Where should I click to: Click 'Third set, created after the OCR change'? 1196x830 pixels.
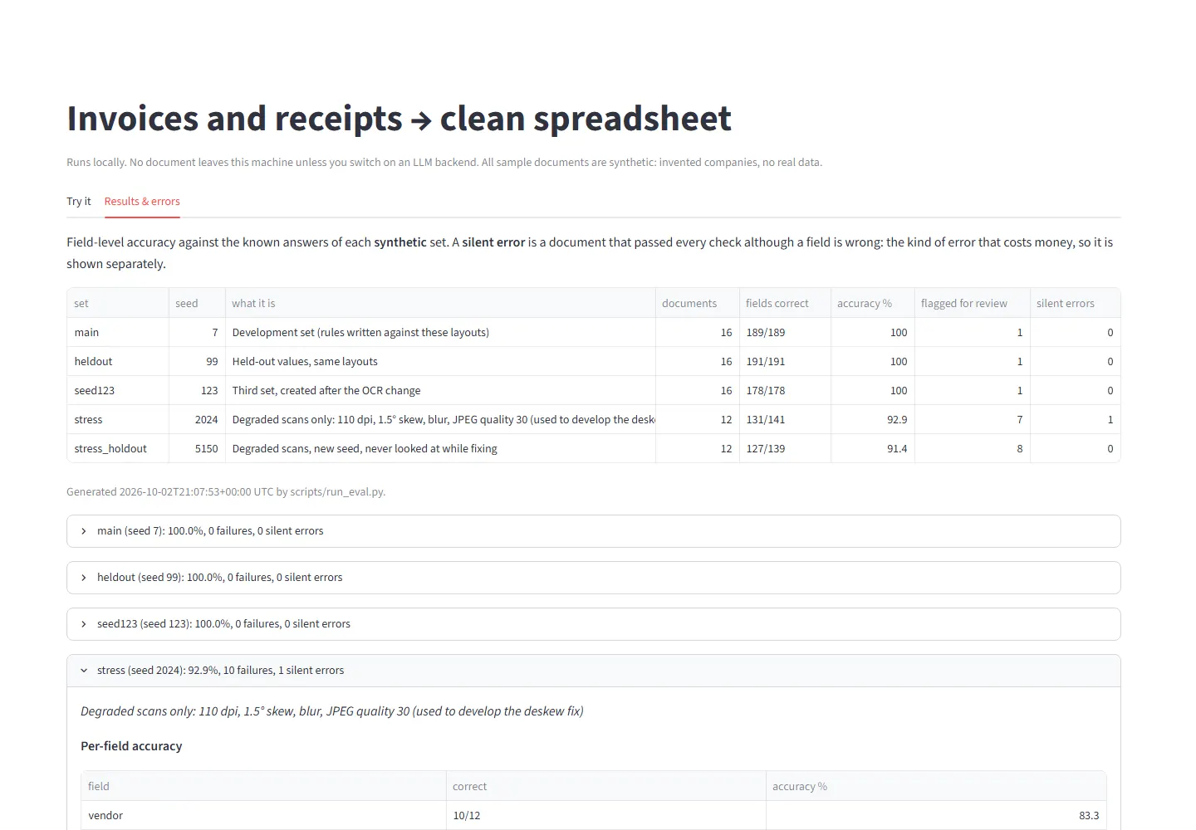pyautogui.click(x=440, y=390)
